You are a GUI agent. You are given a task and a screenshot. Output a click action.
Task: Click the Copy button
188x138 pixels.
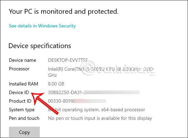click(24, 132)
